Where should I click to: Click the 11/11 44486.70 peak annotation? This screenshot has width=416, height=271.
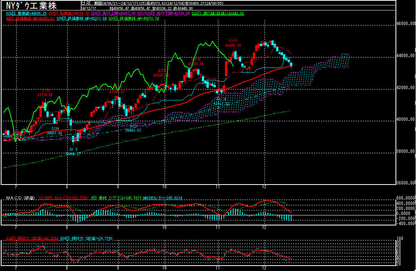[x=233, y=43]
